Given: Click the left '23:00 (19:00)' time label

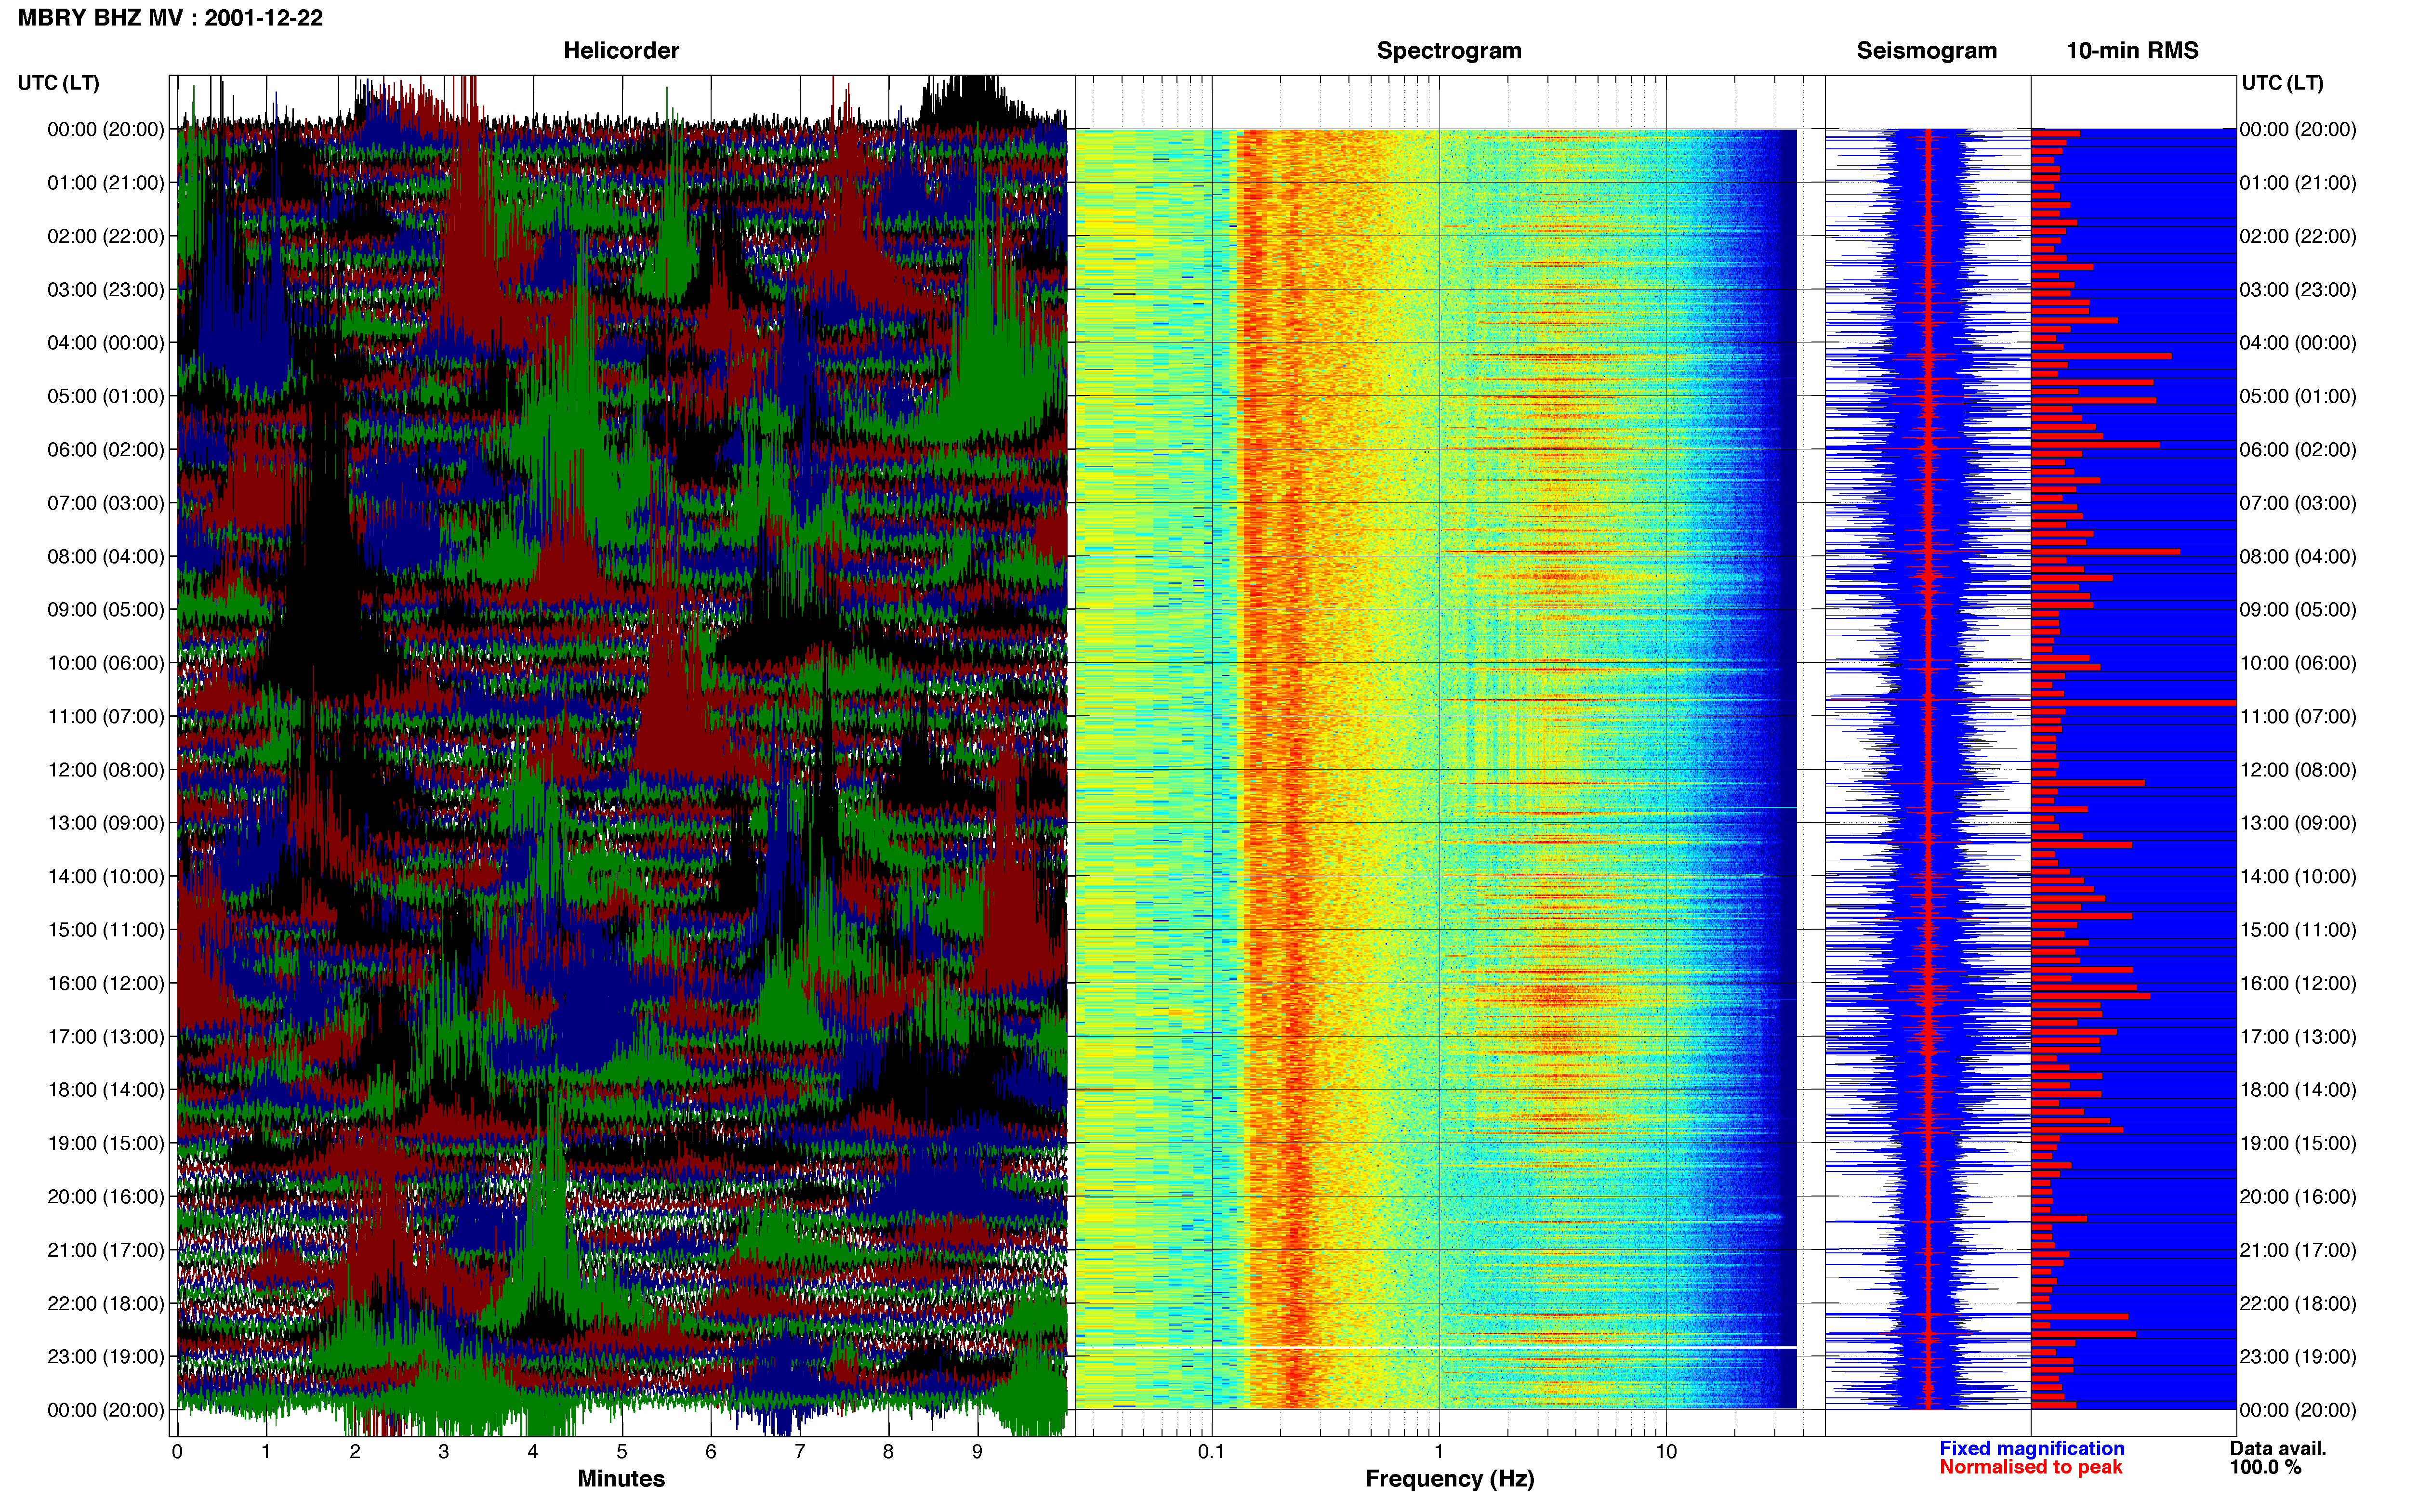Looking at the screenshot, I should (x=106, y=1356).
